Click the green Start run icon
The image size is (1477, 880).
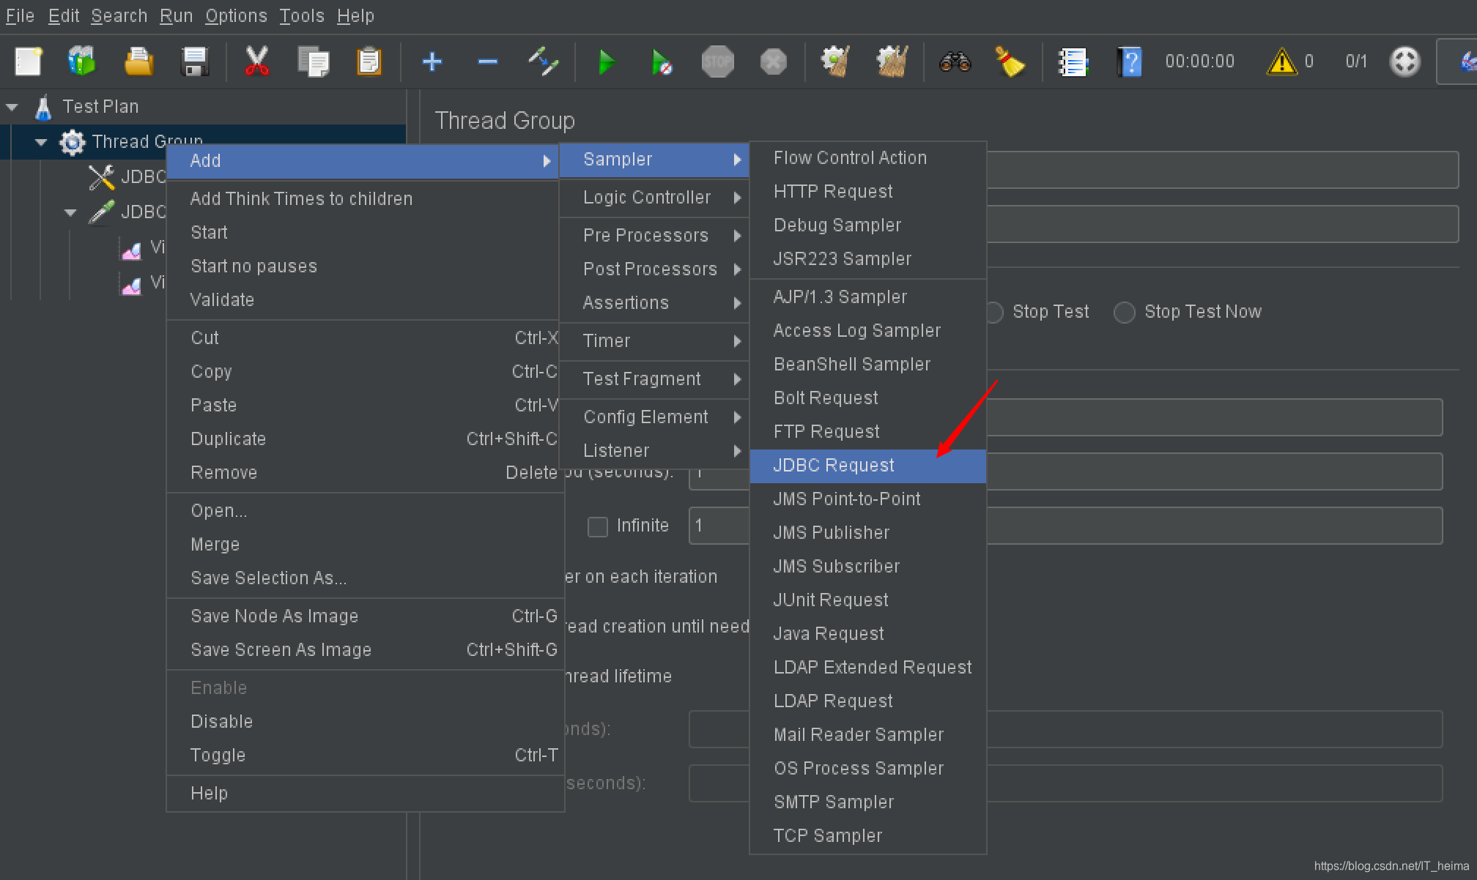coord(606,62)
